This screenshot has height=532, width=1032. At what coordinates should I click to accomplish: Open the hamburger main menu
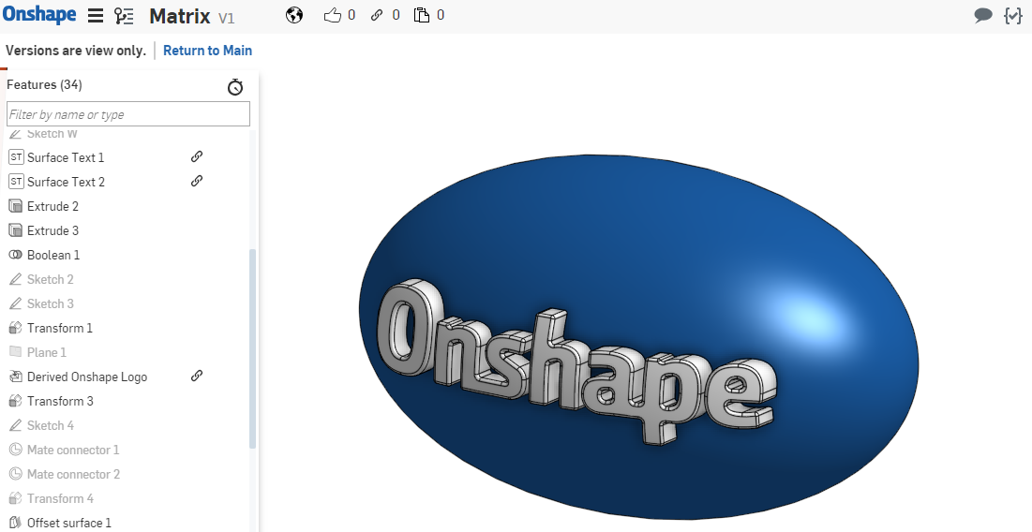click(x=95, y=16)
